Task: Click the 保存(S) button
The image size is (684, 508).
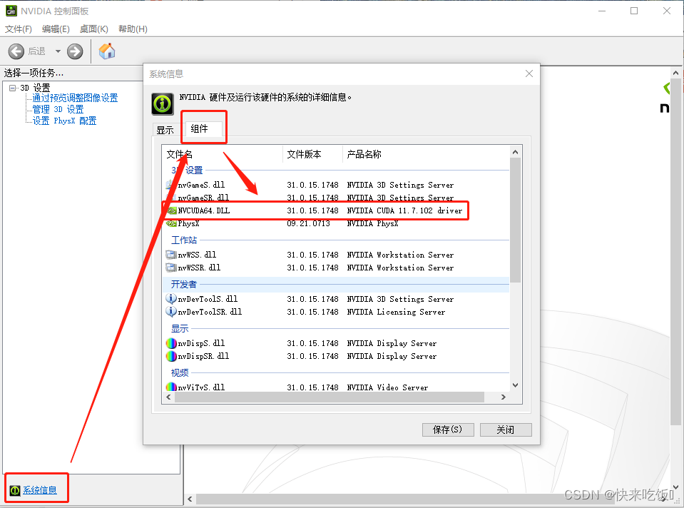Action: (x=447, y=429)
